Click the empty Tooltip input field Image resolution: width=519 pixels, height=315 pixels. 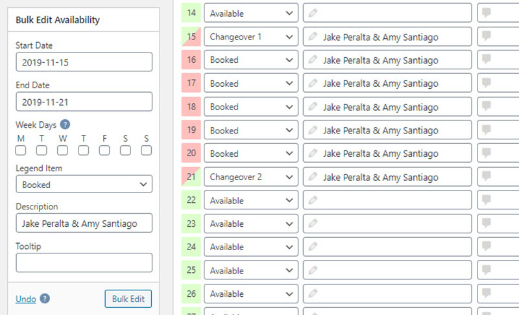point(84,262)
